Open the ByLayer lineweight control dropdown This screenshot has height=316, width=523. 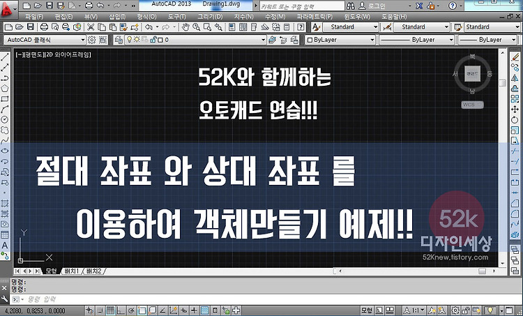pyautogui.click(x=487, y=40)
